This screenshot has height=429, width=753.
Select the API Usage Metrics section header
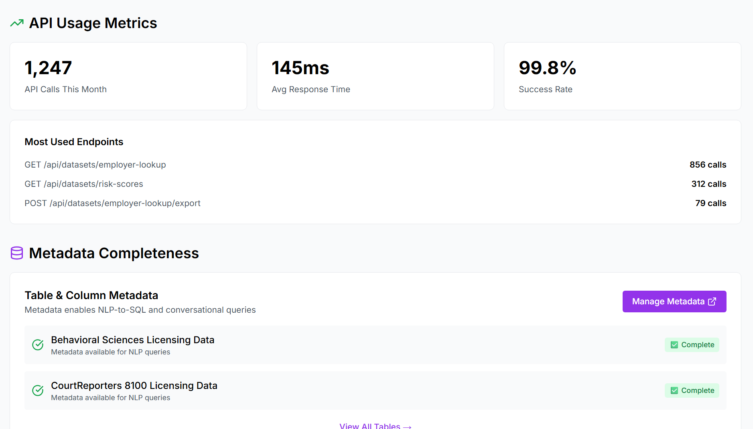(x=93, y=23)
